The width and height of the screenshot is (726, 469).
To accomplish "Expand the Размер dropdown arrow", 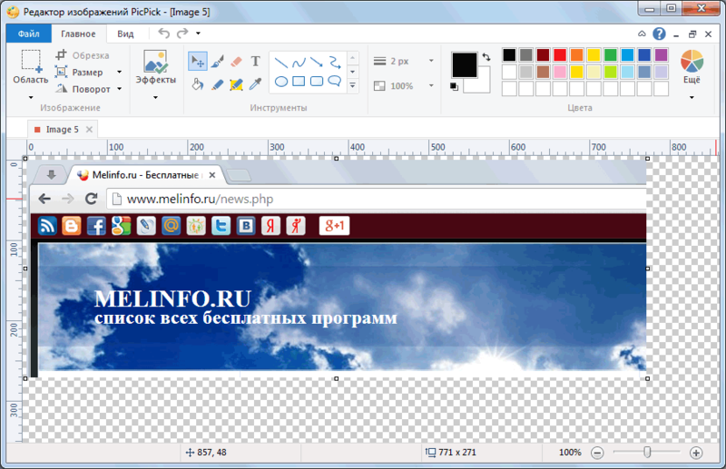I will (120, 72).
